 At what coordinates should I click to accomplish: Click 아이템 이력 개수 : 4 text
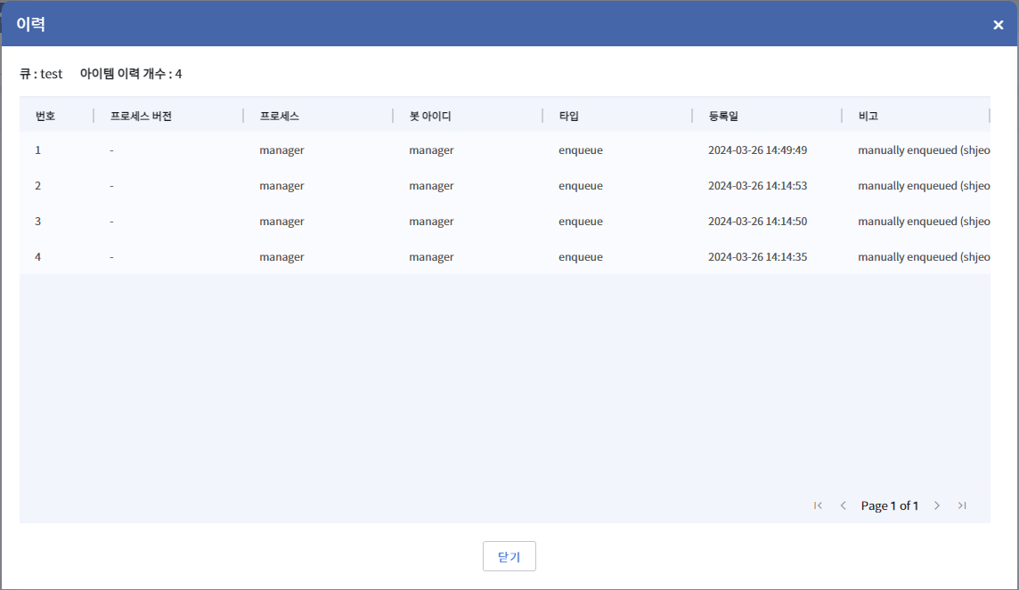pyautogui.click(x=131, y=74)
